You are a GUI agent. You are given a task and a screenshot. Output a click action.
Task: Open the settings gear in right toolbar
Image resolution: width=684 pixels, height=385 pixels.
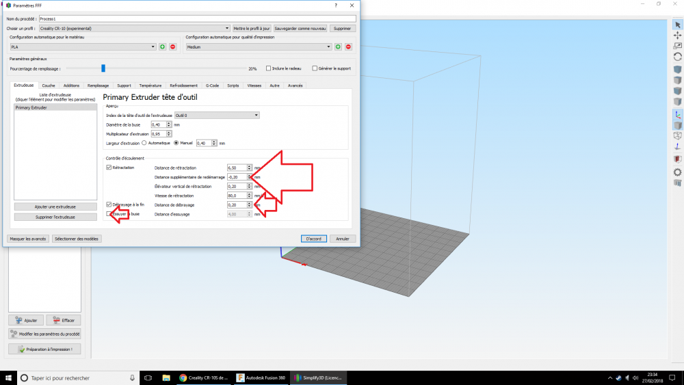(x=677, y=172)
